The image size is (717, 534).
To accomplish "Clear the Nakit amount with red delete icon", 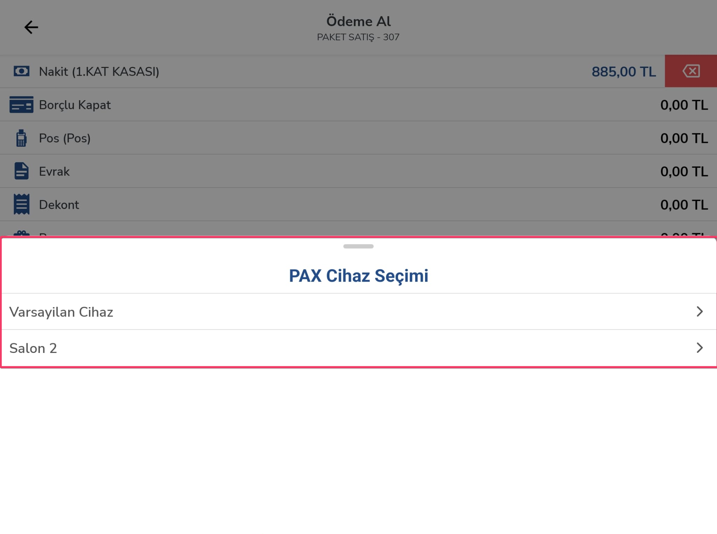I will point(691,71).
